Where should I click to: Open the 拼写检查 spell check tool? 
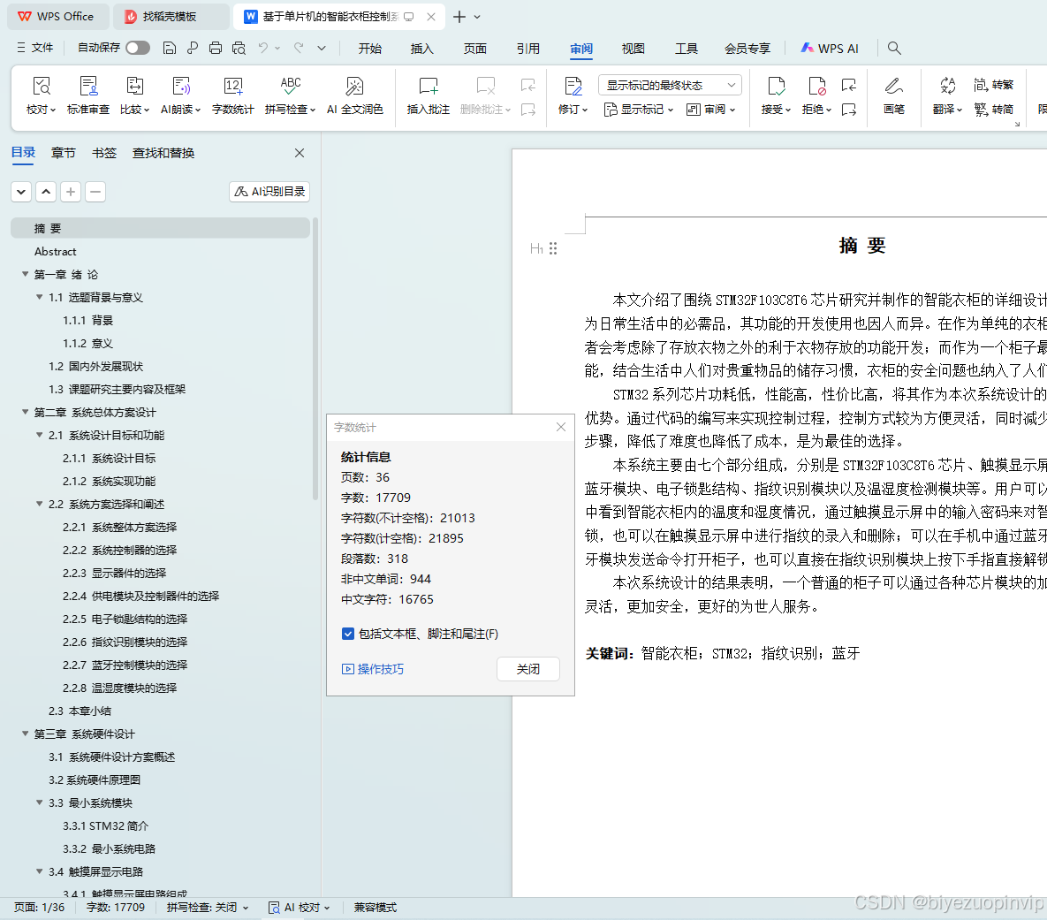click(285, 95)
